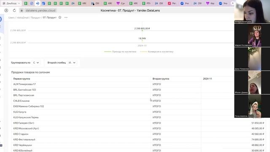Select Венера Казанцева's Zoom video thumbnail
This screenshot has height=152, width=270.
pyautogui.click(x=252, y=11)
